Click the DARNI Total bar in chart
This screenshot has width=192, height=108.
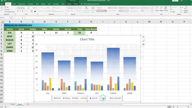(113, 61)
